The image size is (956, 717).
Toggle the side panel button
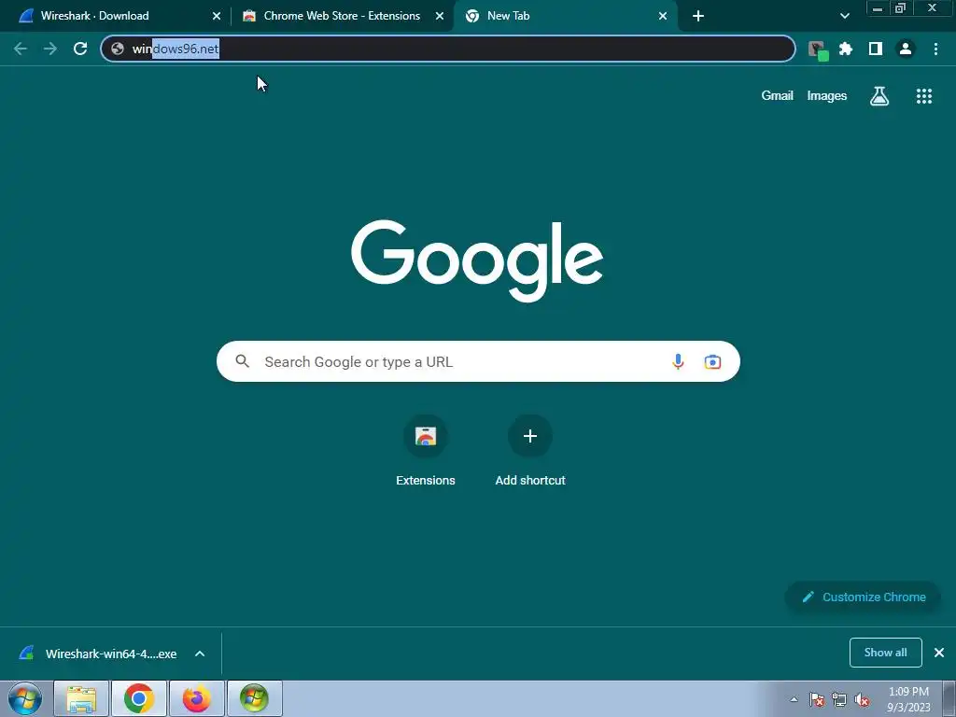click(876, 49)
